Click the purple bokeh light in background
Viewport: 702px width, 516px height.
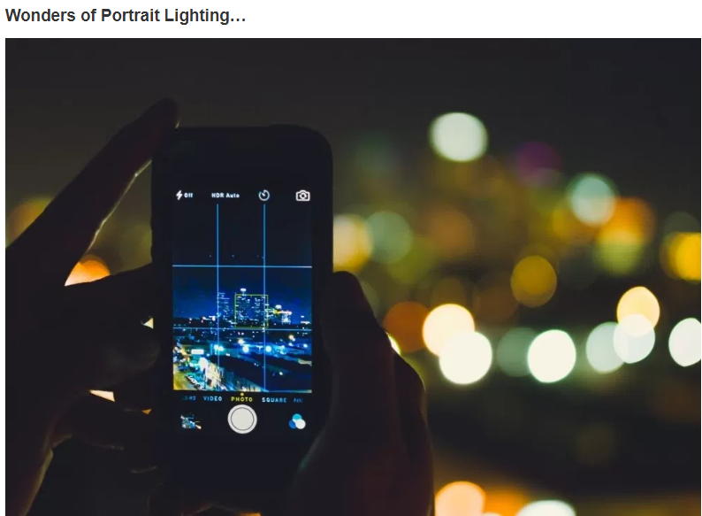(x=537, y=161)
